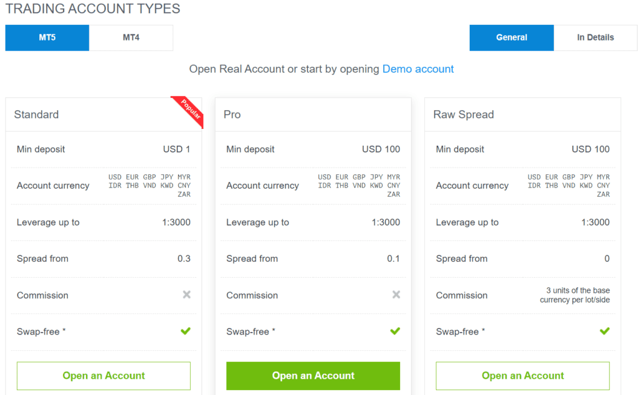
Task: Click Standard account currency list
Action: coord(150,186)
